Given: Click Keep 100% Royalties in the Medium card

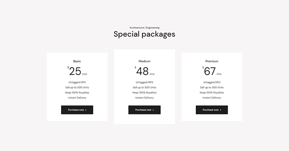Looking at the screenshot, I should [144, 92].
